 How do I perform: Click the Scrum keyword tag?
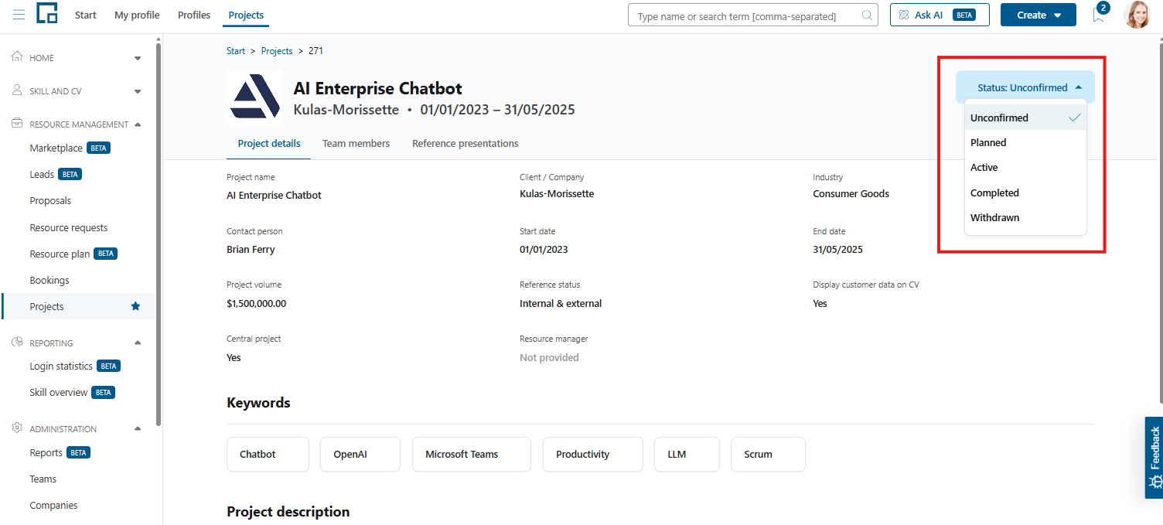point(768,454)
